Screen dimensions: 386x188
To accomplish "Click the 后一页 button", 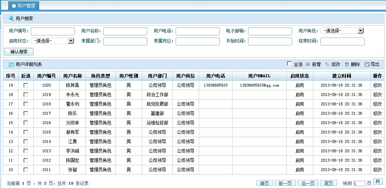I will (x=308, y=183).
